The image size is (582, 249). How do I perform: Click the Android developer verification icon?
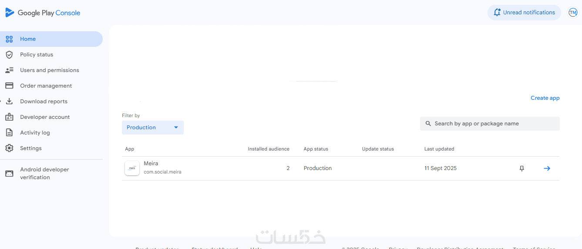pos(9,174)
